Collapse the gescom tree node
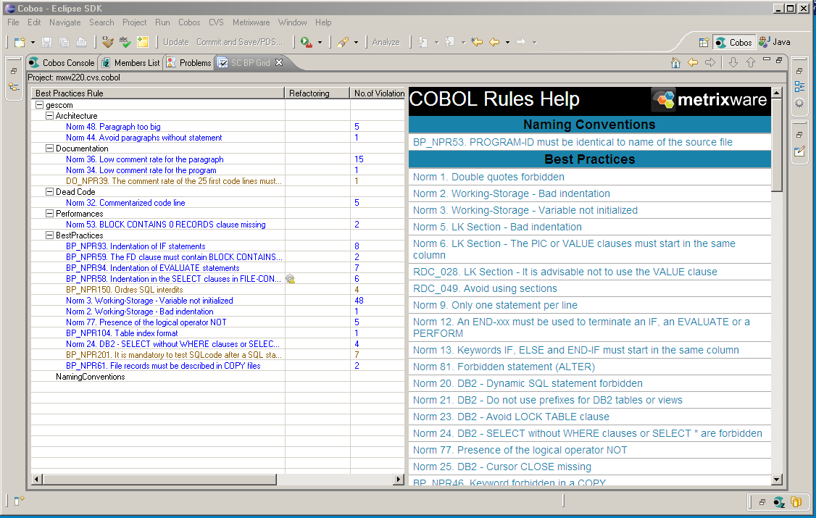The image size is (816, 518). point(39,105)
